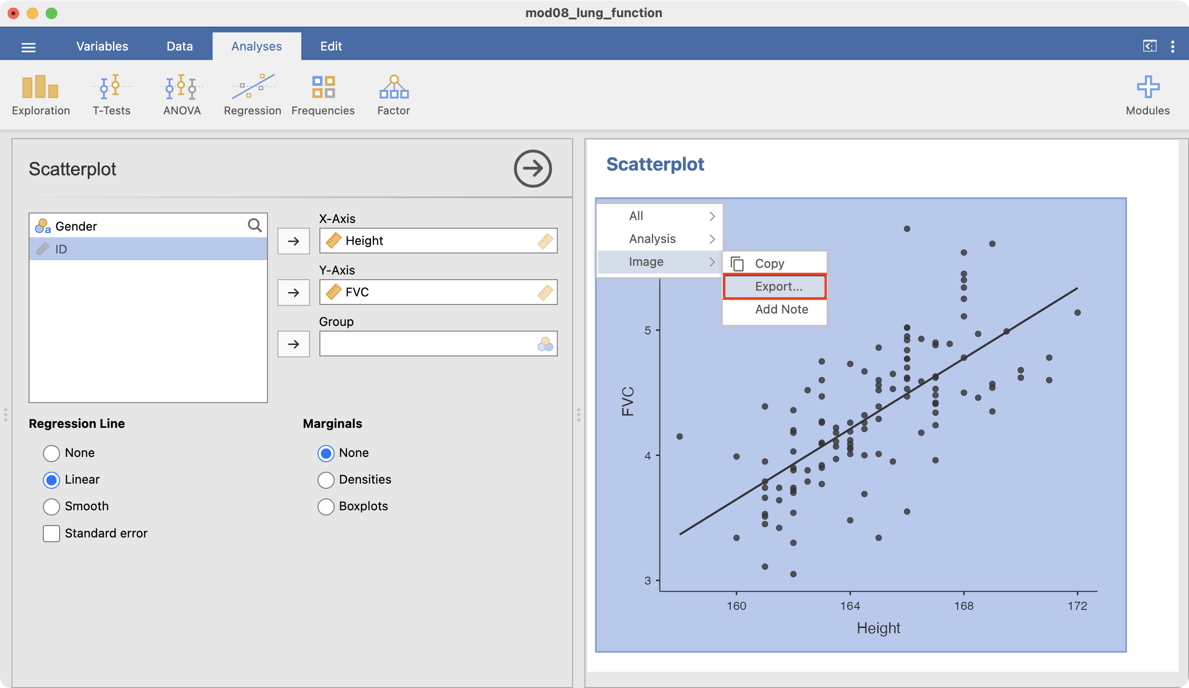This screenshot has height=688, width=1189.
Task: Open the Frequencies menu
Action: tap(323, 95)
